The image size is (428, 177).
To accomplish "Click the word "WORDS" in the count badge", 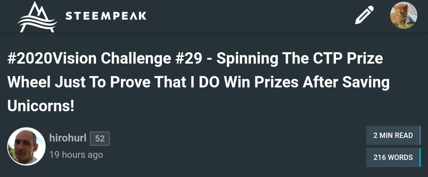I will point(401,157).
